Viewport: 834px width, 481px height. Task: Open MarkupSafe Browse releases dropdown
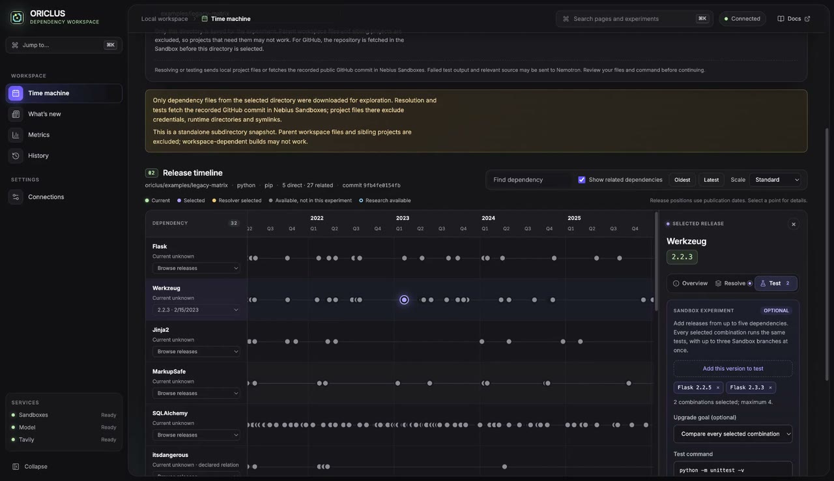[x=196, y=393]
